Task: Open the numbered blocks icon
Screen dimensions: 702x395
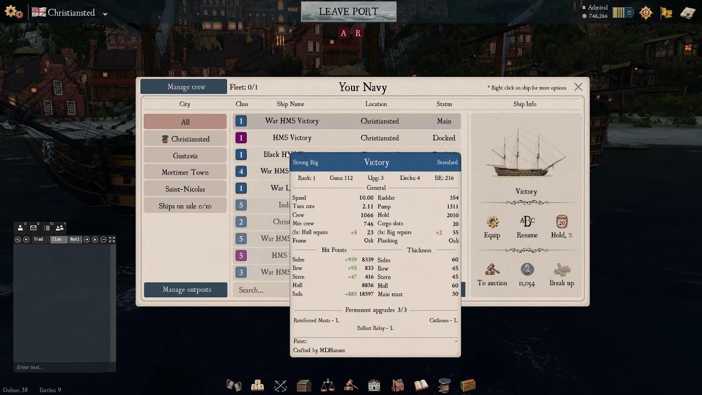Action: coord(258,385)
